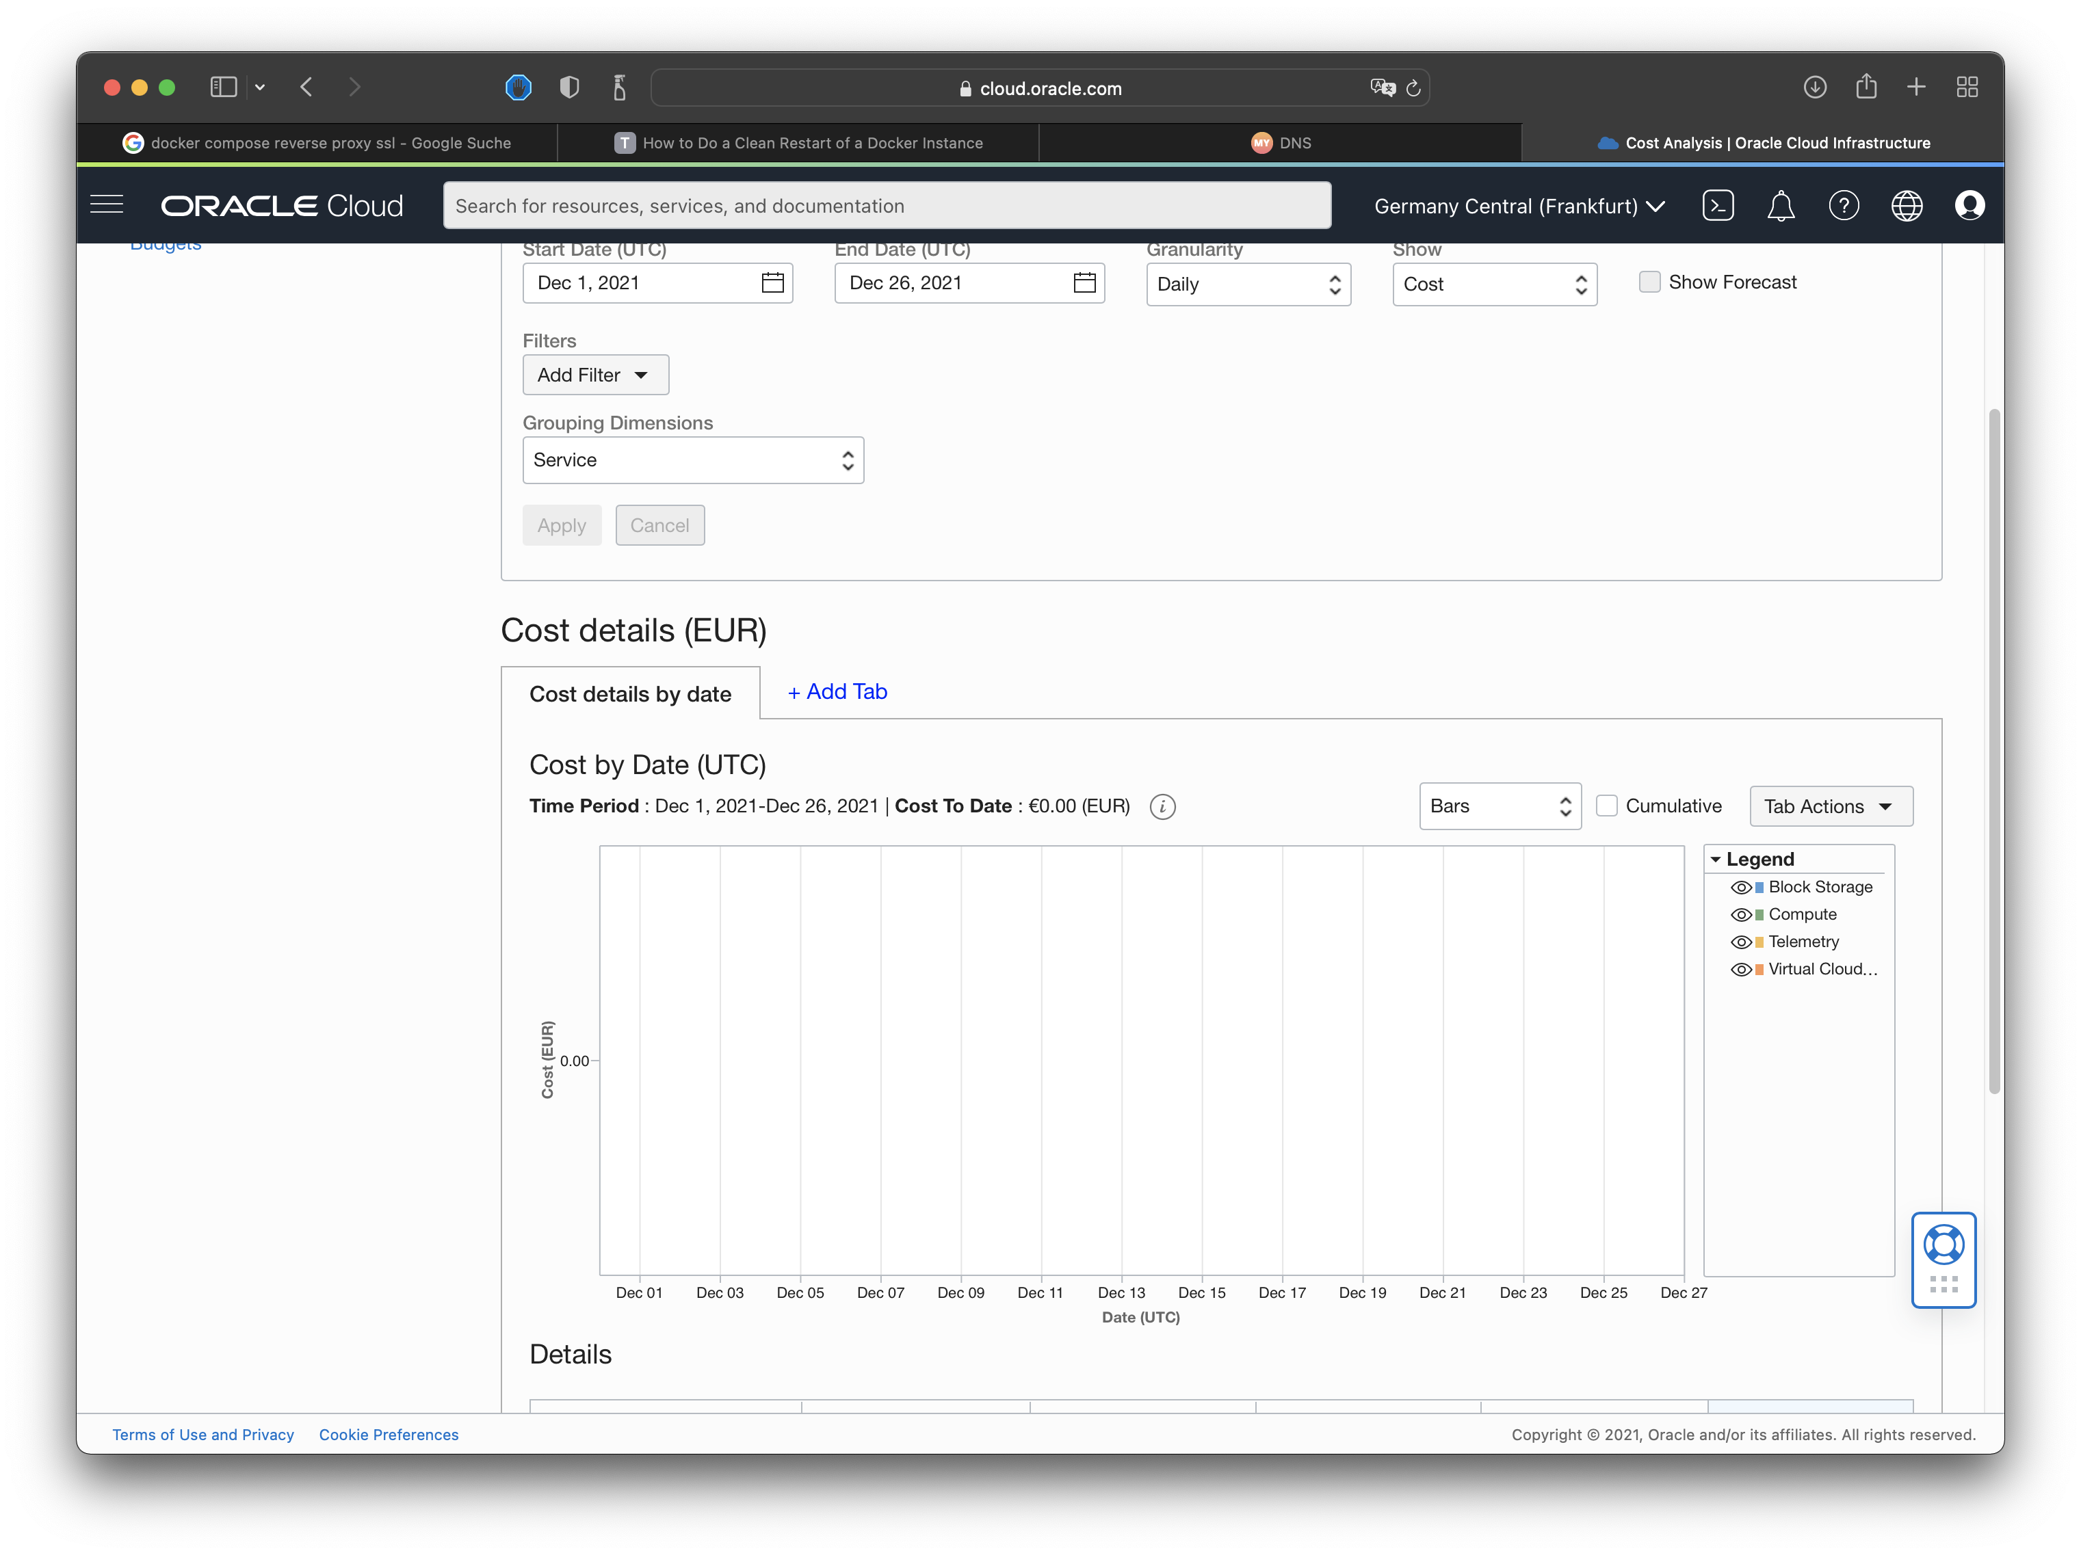Click the Start Date Dec 1, 2021 field
The image size is (2081, 1555).
(657, 283)
